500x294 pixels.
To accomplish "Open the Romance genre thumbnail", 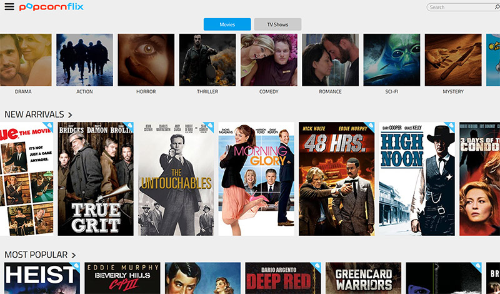I will pos(331,60).
